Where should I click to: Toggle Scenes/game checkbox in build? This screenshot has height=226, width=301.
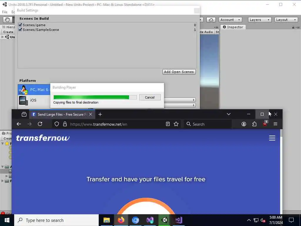pos(20,25)
